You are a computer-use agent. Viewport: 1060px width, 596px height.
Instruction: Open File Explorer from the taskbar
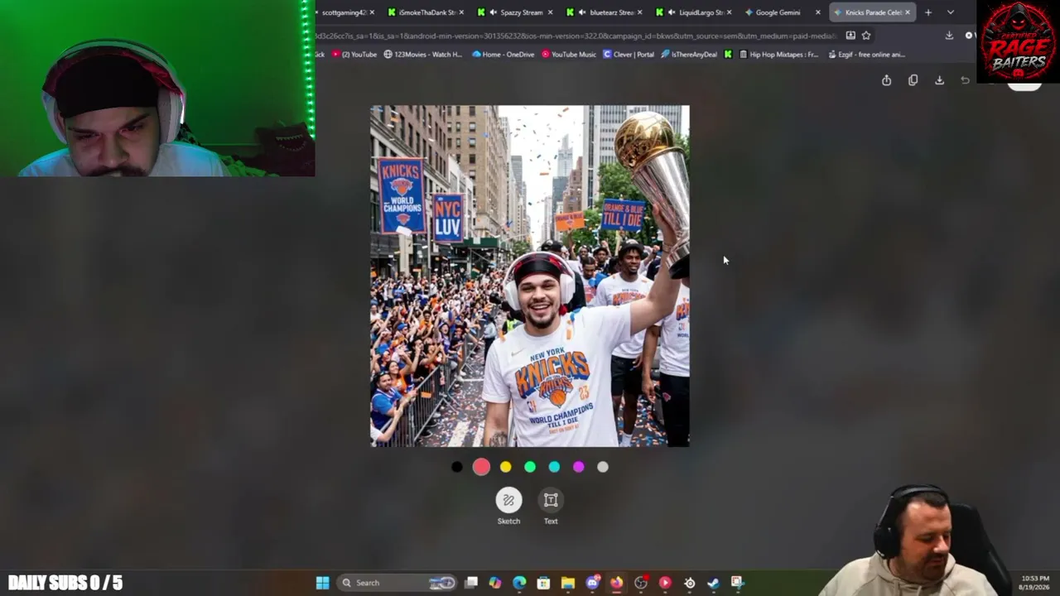click(x=568, y=583)
